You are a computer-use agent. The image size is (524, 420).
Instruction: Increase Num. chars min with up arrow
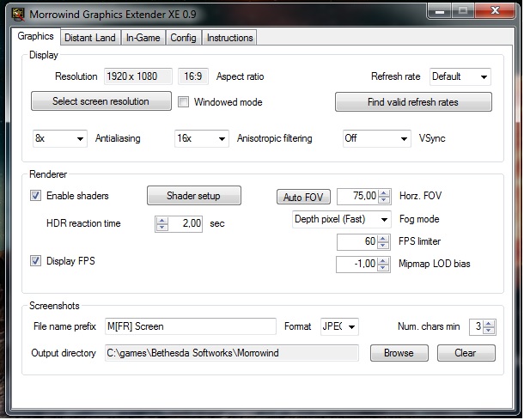(x=489, y=323)
